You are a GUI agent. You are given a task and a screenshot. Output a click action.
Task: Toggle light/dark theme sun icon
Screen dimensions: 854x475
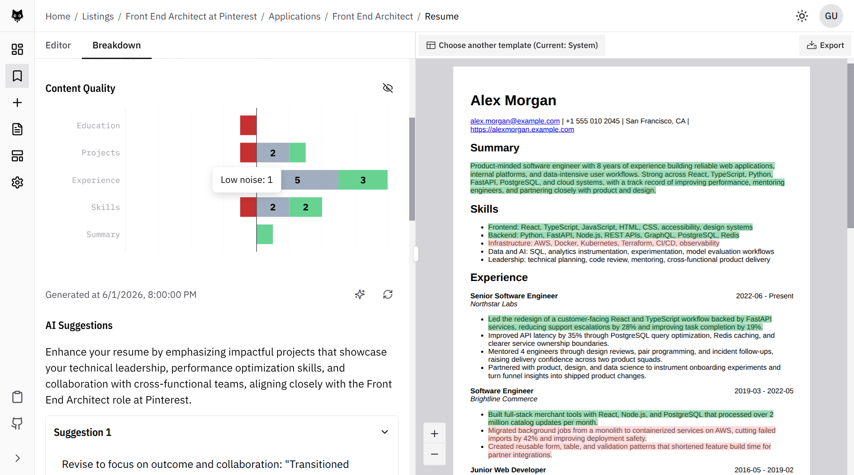802,16
